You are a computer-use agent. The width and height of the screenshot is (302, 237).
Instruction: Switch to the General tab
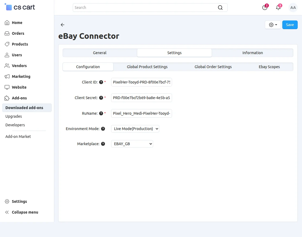click(100, 53)
